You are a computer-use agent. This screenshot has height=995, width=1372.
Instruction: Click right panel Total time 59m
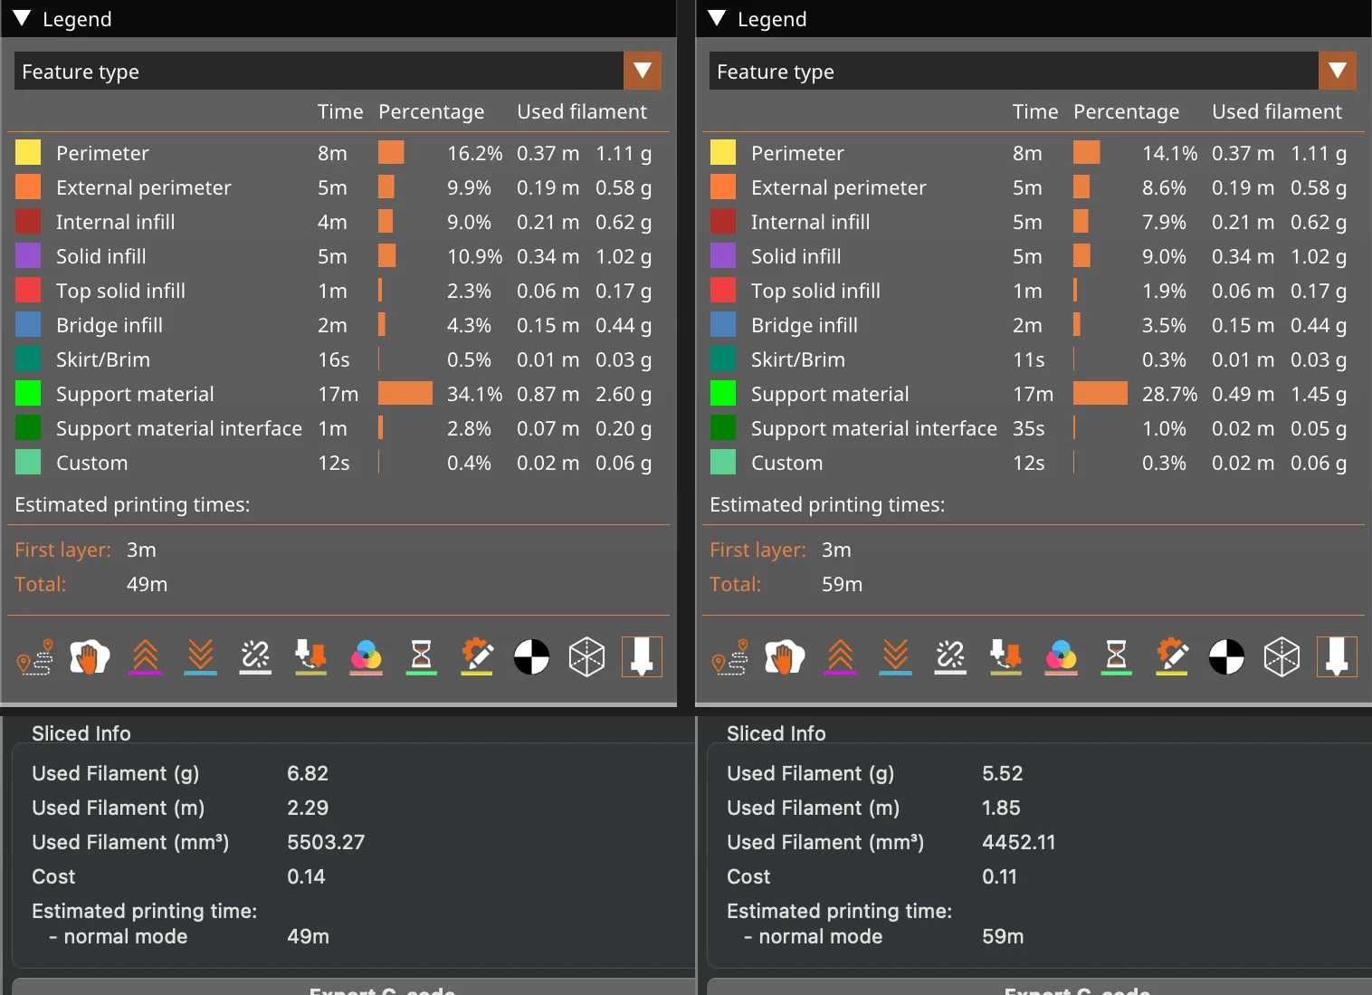tap(842, 584)
